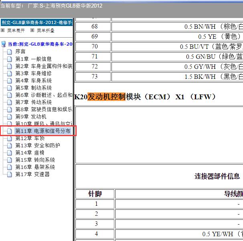Click page icon for 第4章 车身系统
This screenshot has width=243, height=241.
coord(10,81)
